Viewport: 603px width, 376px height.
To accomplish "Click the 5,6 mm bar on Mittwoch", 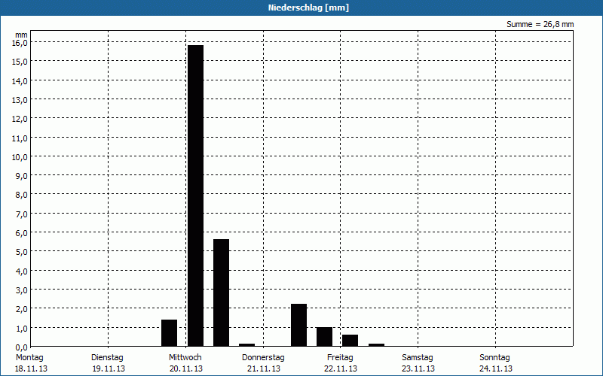I will [x=221, y=293].
